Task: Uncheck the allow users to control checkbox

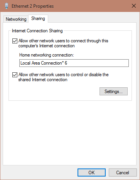Action: (x=15, y=75)
